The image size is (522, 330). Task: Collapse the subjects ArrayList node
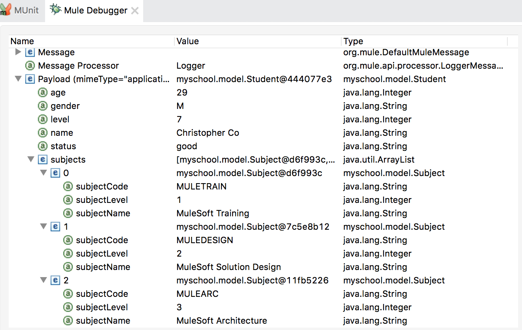tap(31, 159)
